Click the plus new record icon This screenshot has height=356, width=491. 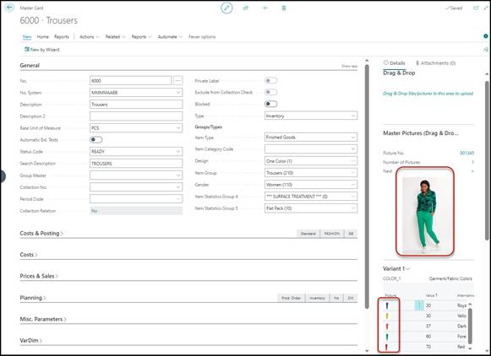coord(265,8)
